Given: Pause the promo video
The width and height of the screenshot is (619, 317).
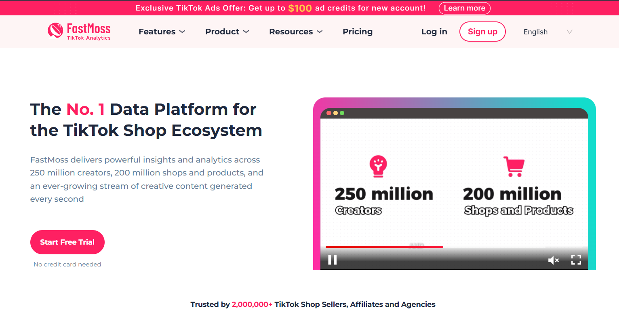Looking at the screenshot, I should point(332,260).
